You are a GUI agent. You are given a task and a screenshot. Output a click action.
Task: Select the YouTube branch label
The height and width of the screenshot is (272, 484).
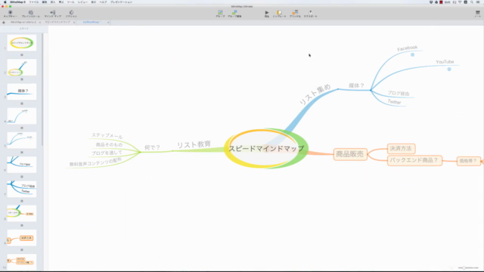point(445,62)
